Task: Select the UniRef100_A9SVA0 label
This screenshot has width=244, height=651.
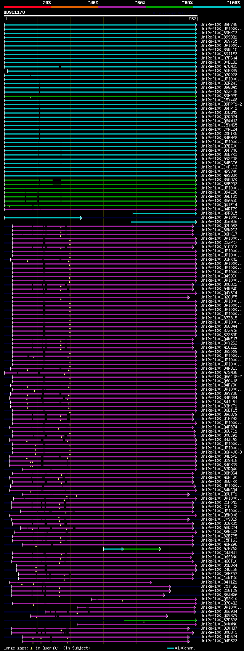Action: pos(219,171)
